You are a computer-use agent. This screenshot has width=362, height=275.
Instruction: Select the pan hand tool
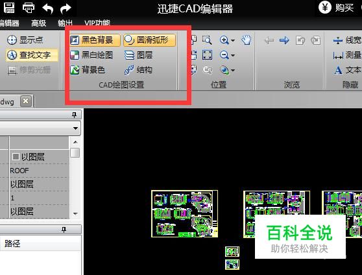click(247, 40)
